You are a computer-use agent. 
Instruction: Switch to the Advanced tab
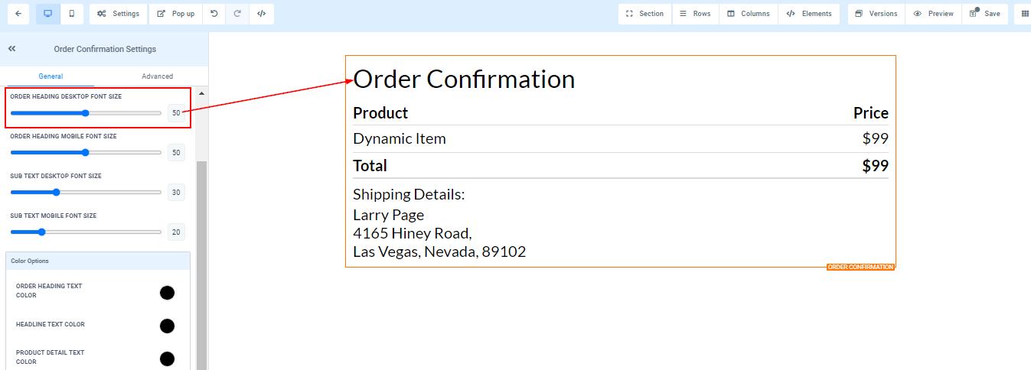tap(157, 76)
